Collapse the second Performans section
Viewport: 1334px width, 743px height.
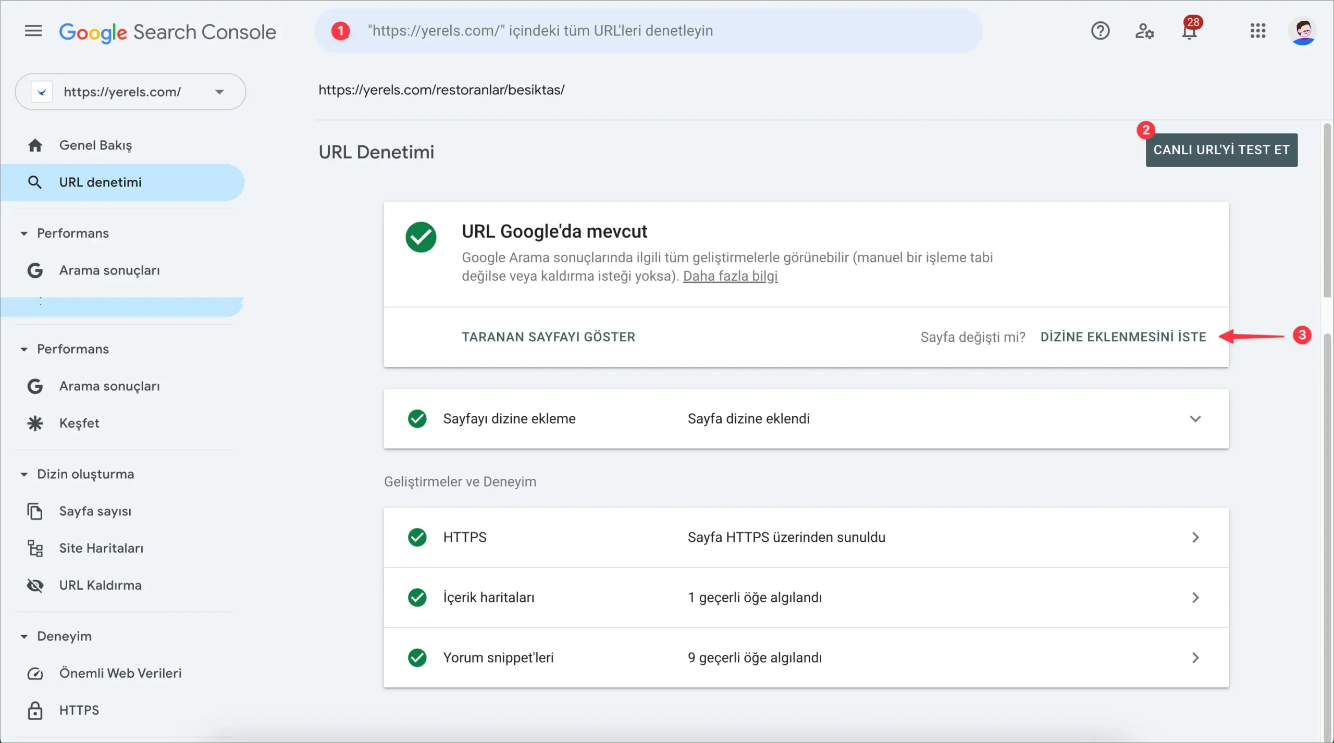tap(24, 349)
